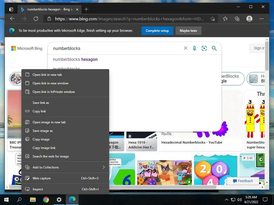The width and height of the screenshot is (274, 205).
Task: Select Search the web for image
Action: [x=65, y=156]
